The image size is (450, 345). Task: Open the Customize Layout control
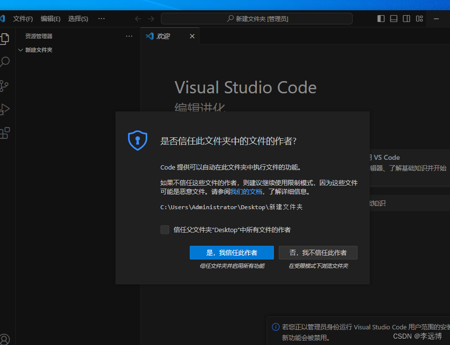point(419,18)
